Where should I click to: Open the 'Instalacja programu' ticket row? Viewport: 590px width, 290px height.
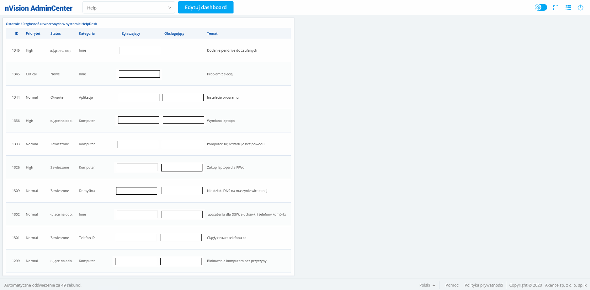pyautogui.click(x=223, y=98)
